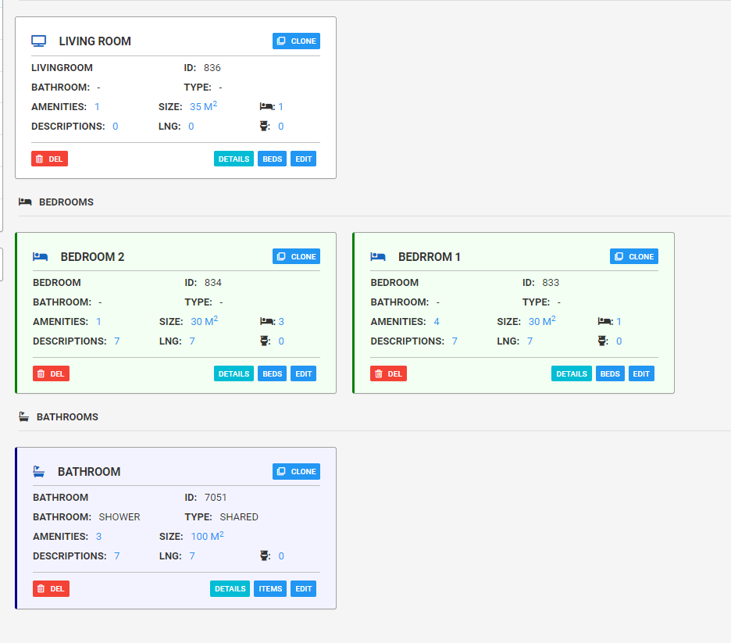This screenshot has height=643, width=731.
Task: Delete Bedrrom 1 with DEL button
Action: pyautogui.click(x=388, y=373)
